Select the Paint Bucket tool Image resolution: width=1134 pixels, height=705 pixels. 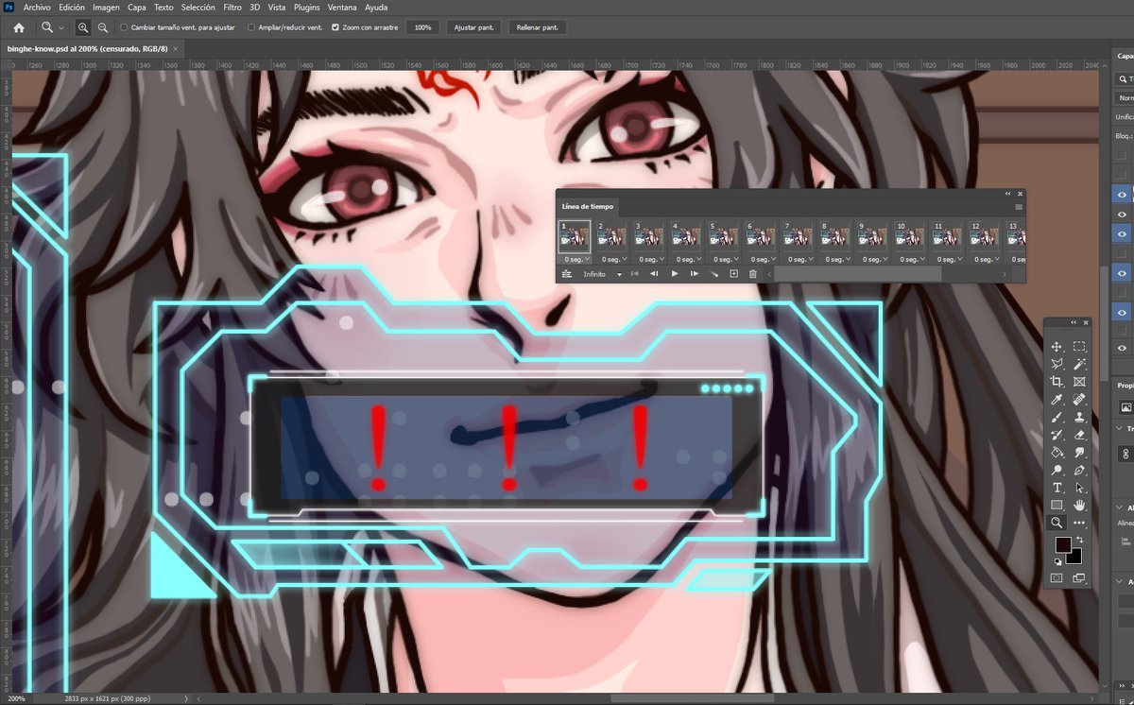tap(1057, 452)
